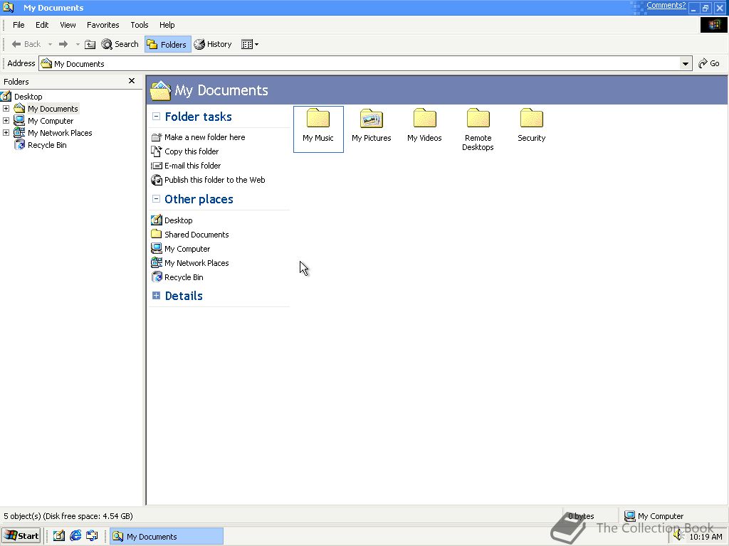The height and width of the screenshot is (546, 729).
Task: Click the Address bar field
Action: click(360, 63)
